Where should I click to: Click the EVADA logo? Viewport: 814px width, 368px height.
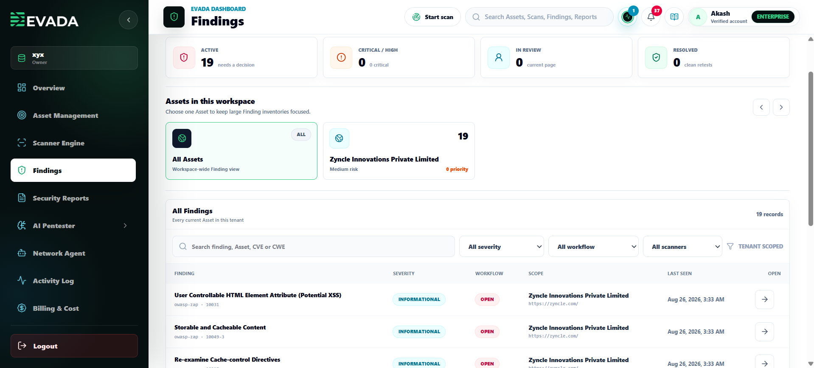[45, 20]
